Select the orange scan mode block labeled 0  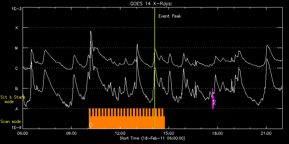(x=127, y=118)
